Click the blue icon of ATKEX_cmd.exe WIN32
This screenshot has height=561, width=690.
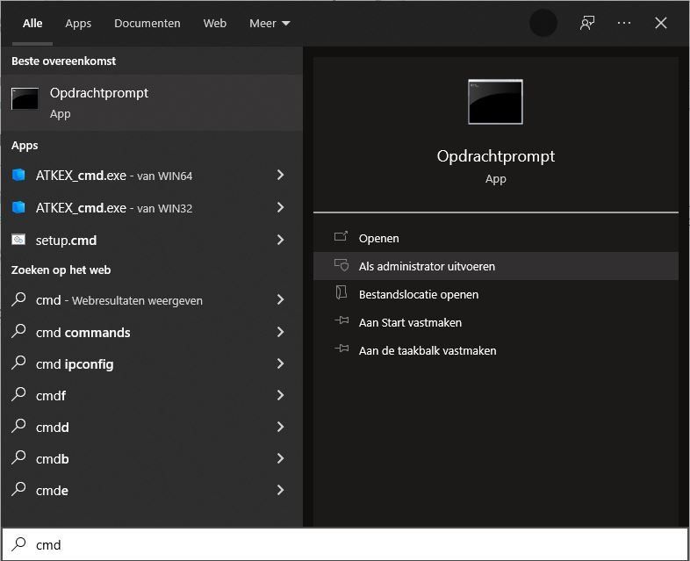pos(18,207)
